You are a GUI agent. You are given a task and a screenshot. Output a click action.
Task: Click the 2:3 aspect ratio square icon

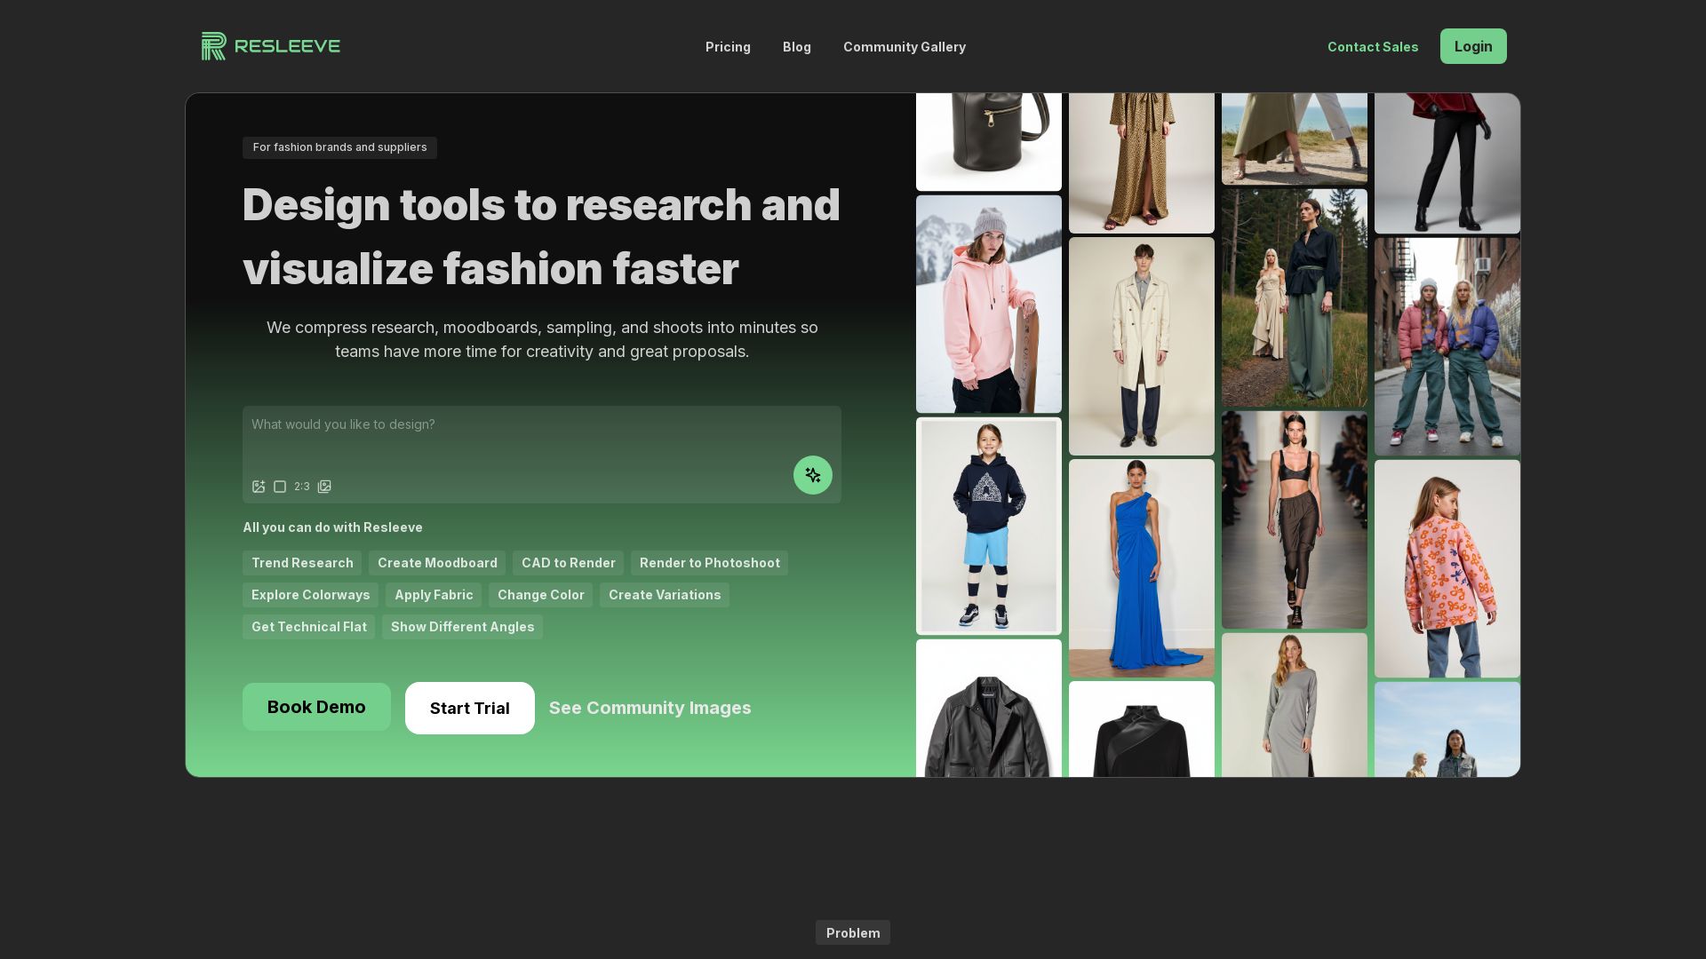(x=280, y=487)
